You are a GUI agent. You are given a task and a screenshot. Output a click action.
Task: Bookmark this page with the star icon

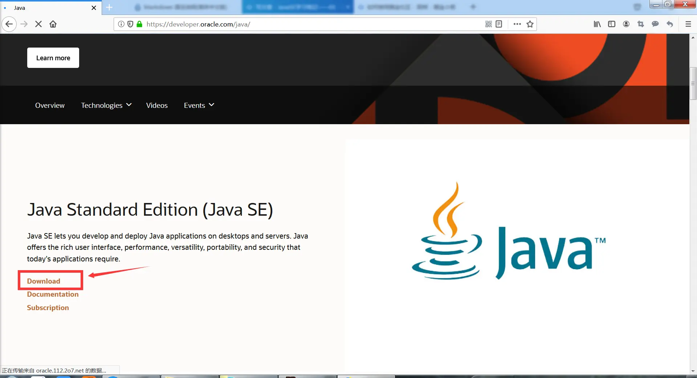530,24
